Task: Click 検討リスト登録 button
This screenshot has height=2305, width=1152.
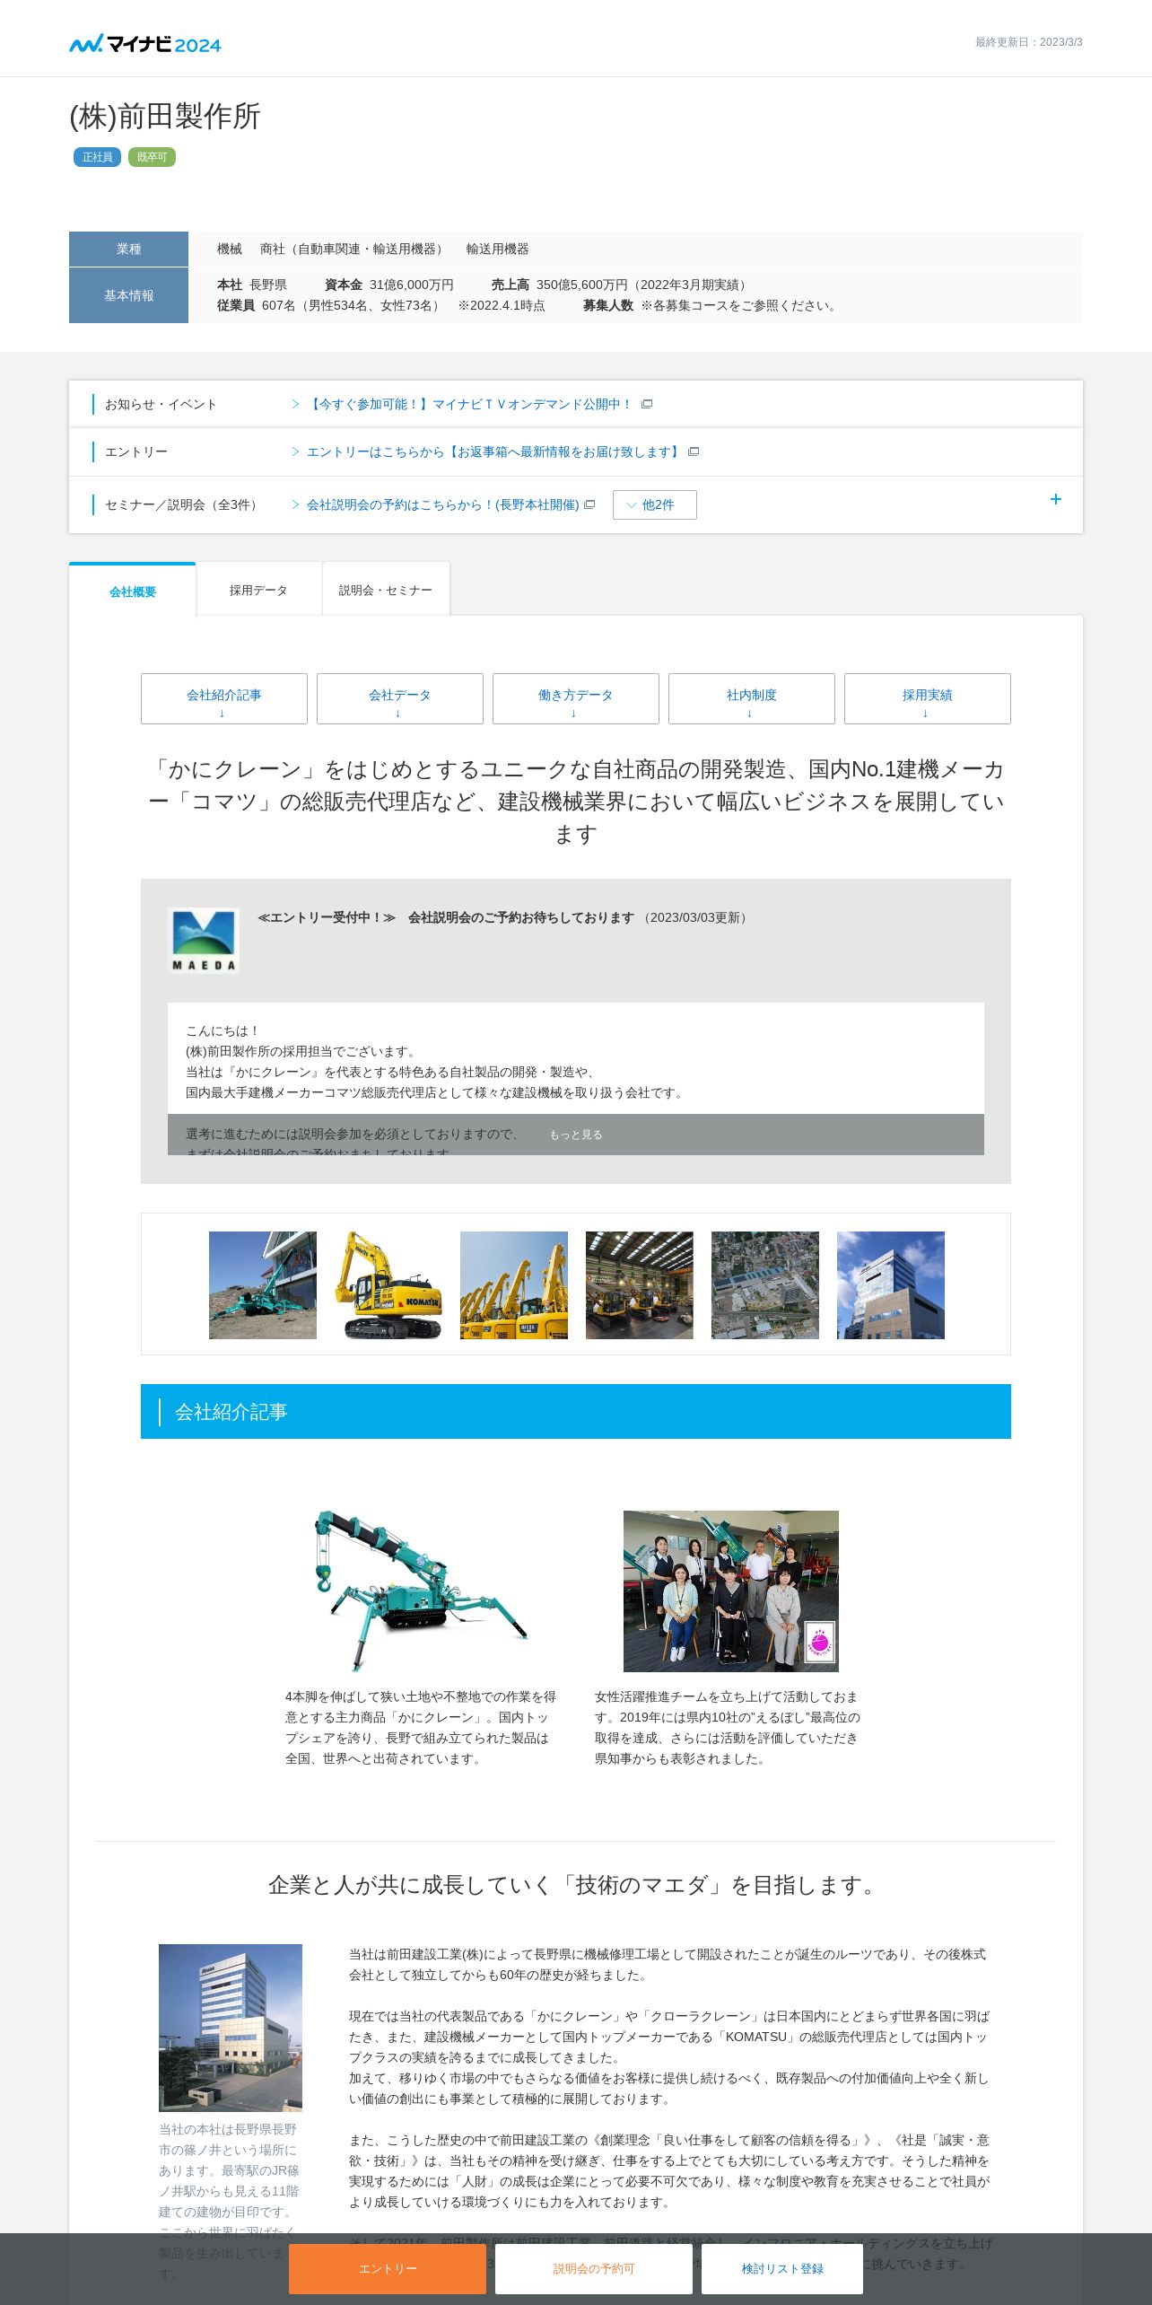Action: (x=782, y=2268)
